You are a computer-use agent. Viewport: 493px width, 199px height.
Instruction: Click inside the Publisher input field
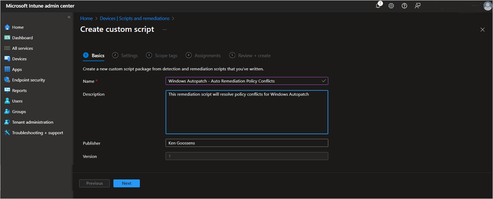pyautogui.click(x=247, y=143)
